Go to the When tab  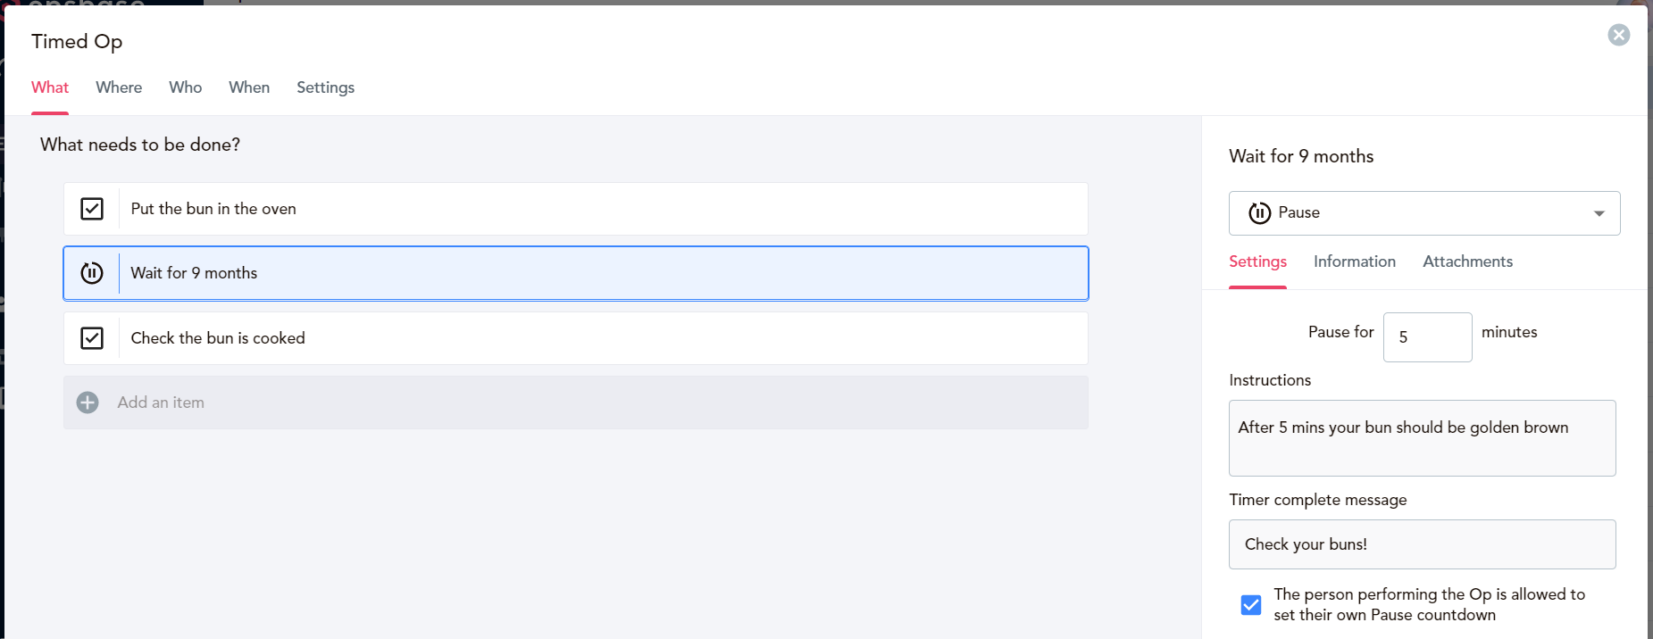[249, 87]
